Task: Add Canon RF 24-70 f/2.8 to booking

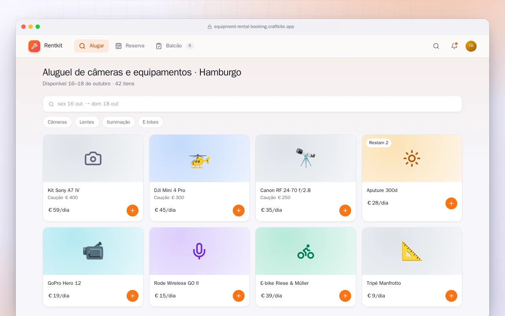Action: pos(345,211)
